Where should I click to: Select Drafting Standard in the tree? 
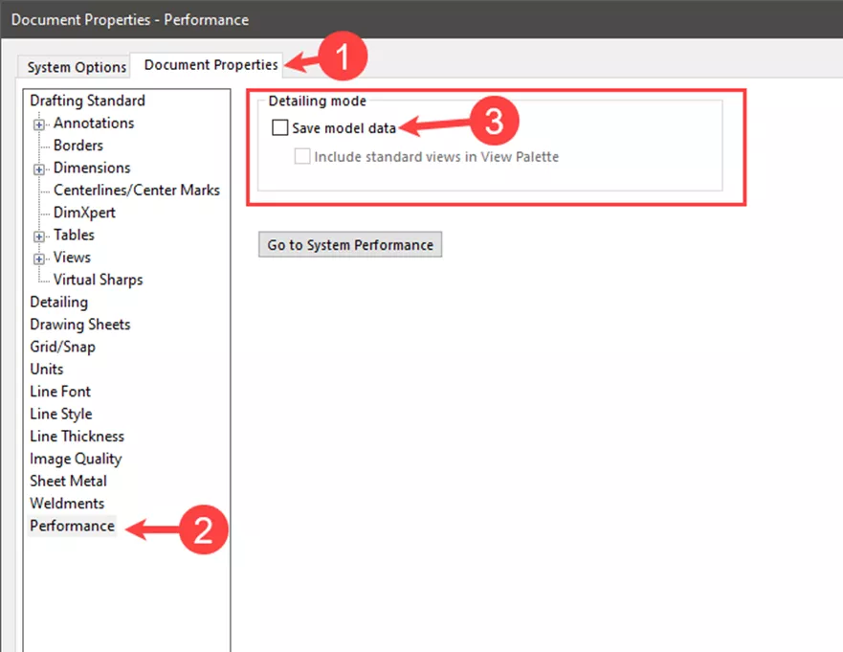(x=87, y=101)
